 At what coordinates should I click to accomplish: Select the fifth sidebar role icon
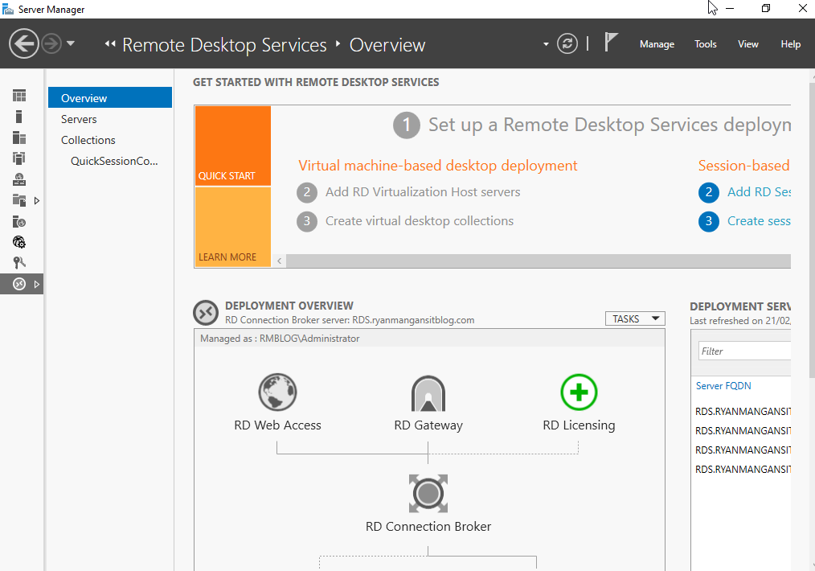19,179
